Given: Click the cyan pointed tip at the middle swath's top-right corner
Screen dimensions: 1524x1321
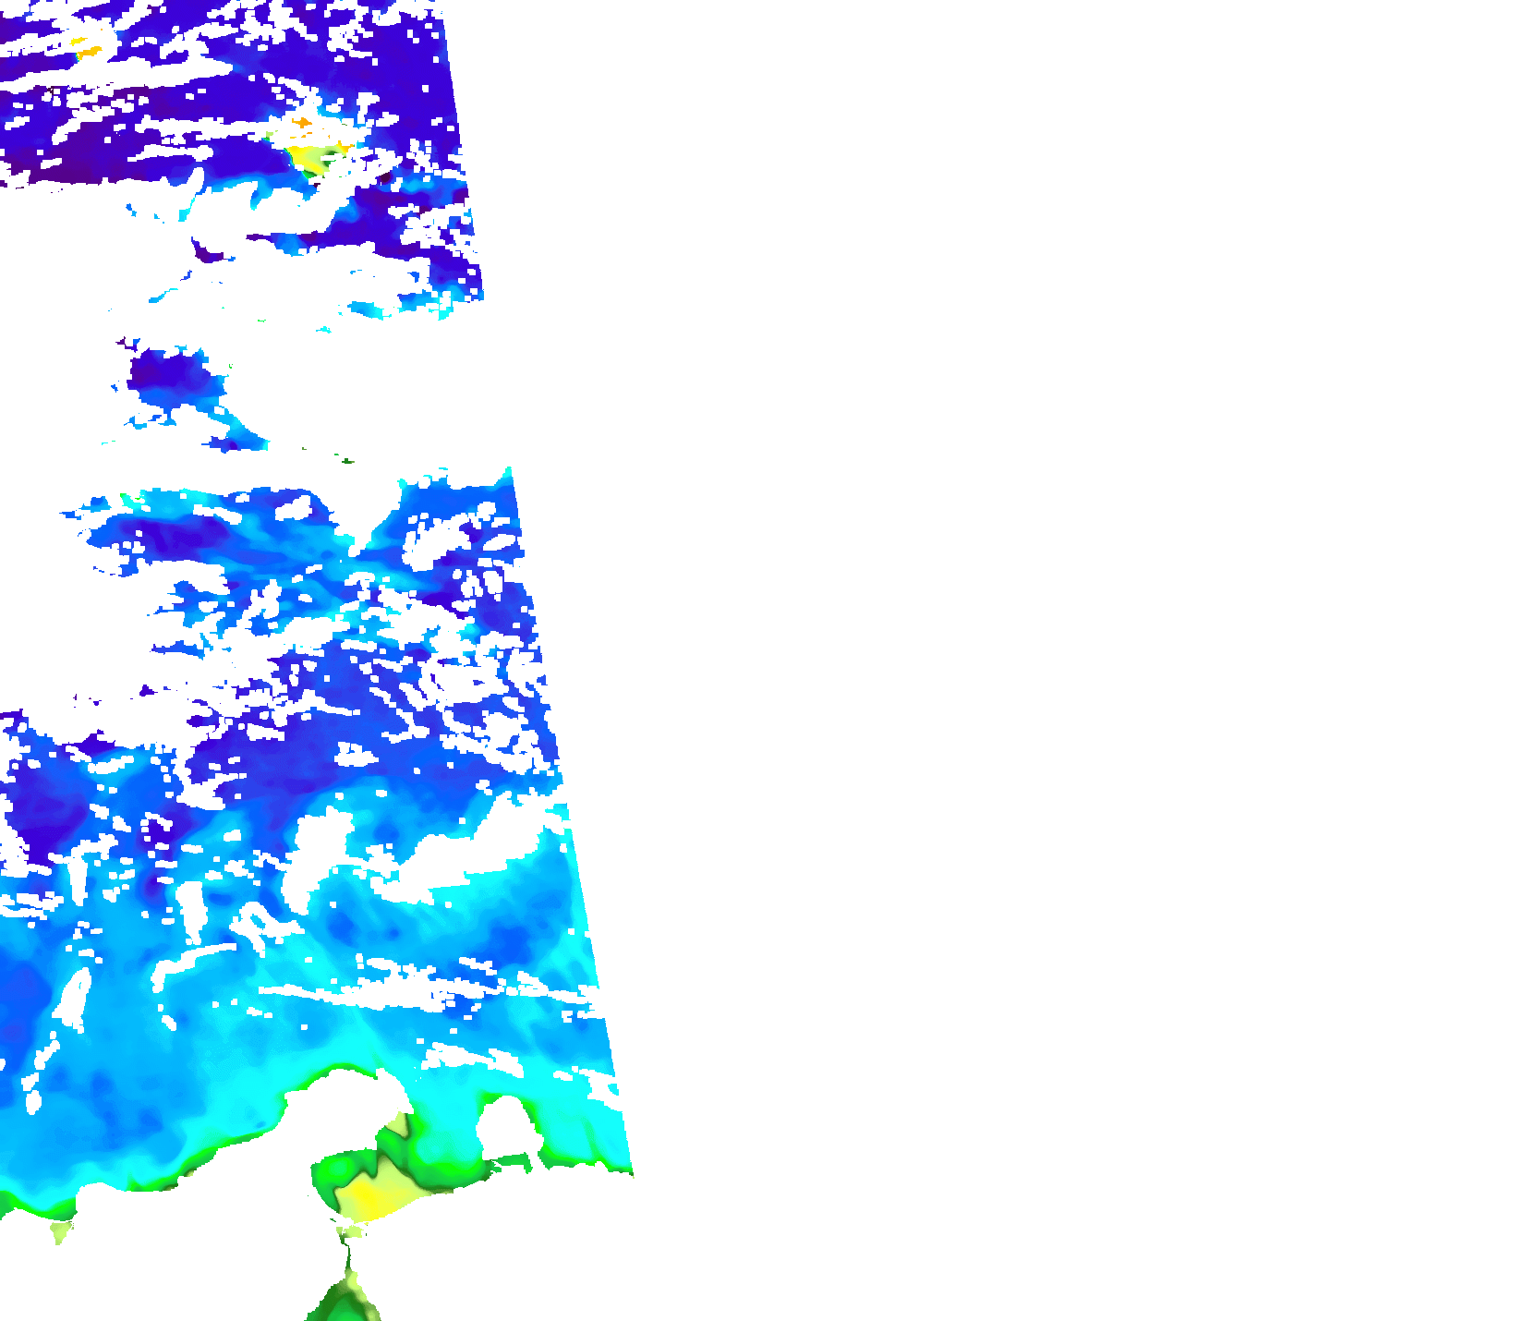Looking at the screenshot, I should (x=506, y=476).
